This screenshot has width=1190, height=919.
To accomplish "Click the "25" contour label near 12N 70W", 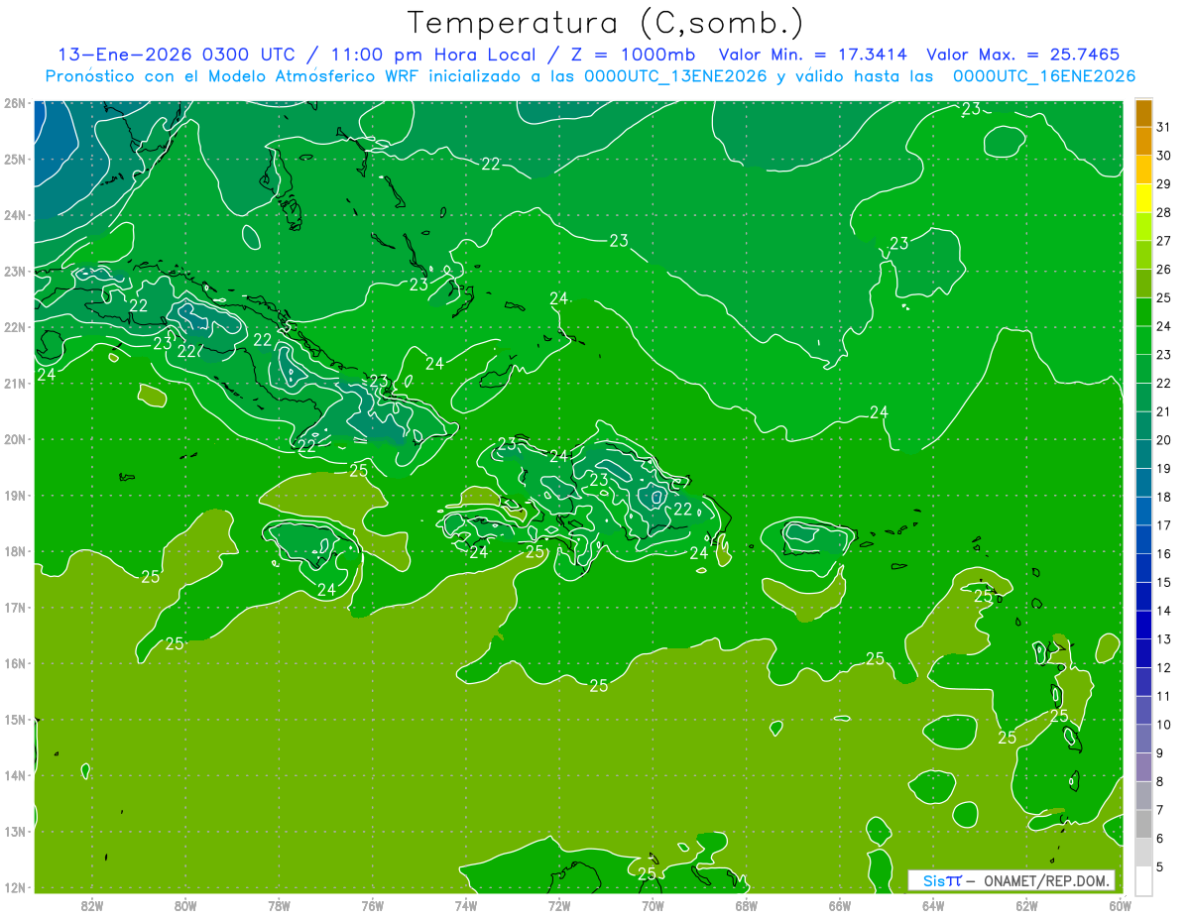I will point(647,873).
